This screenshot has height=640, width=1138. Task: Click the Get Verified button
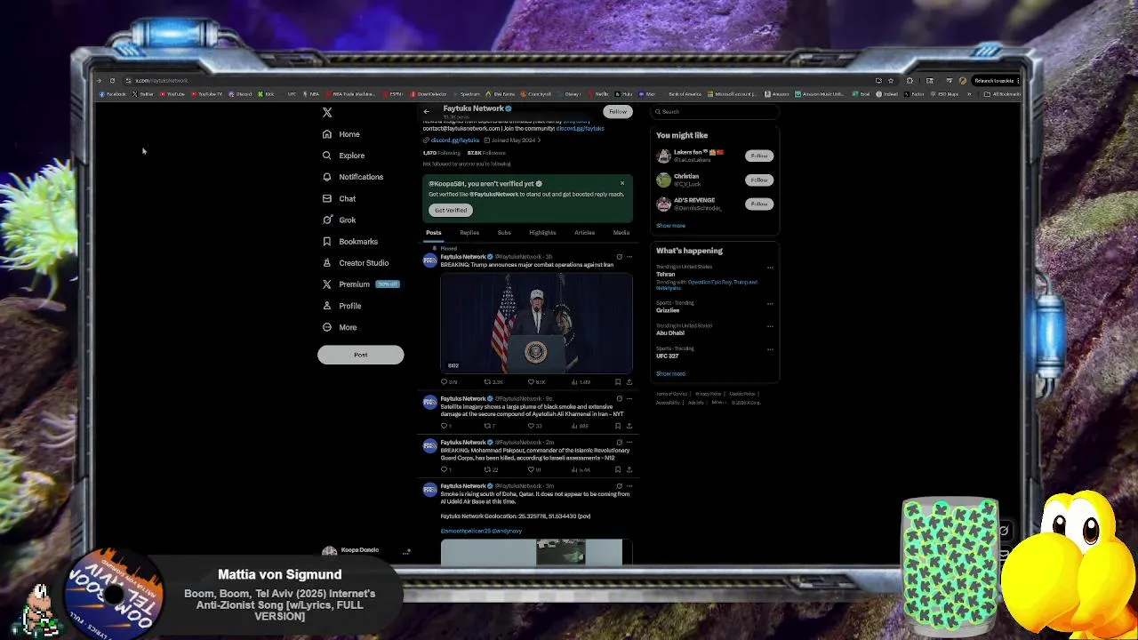[451, 210]
